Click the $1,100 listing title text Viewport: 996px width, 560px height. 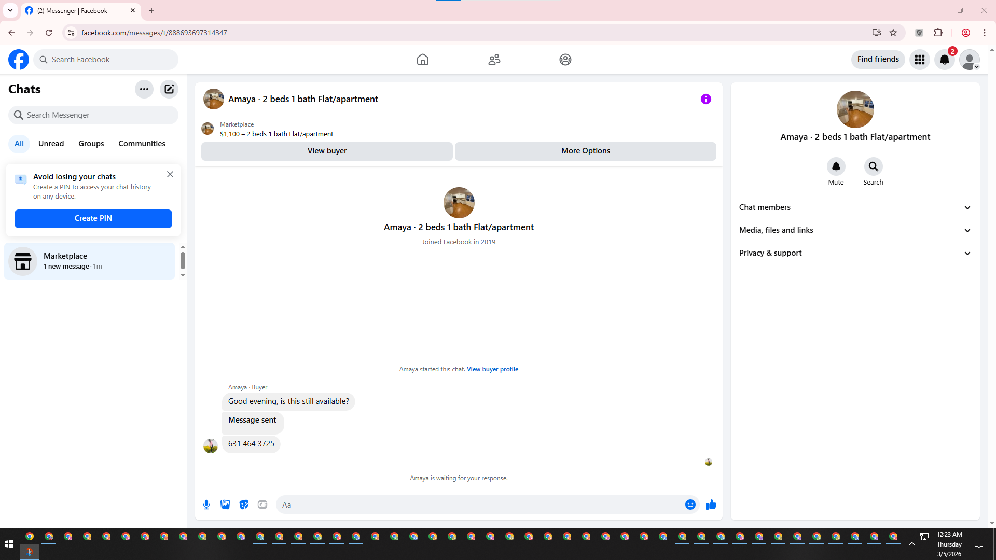[x=276, y=134]
